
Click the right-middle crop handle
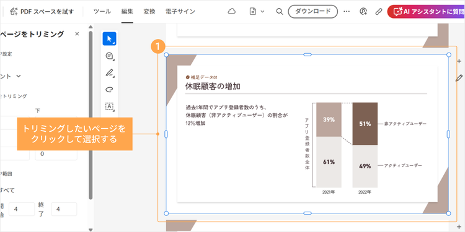(448, 134)
